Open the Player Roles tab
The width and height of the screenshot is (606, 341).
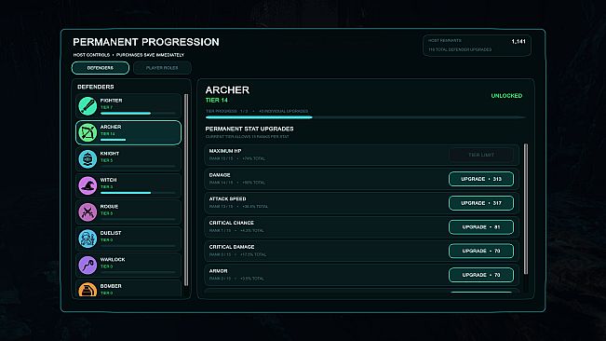pyautogui.click(x=162, y=68)
